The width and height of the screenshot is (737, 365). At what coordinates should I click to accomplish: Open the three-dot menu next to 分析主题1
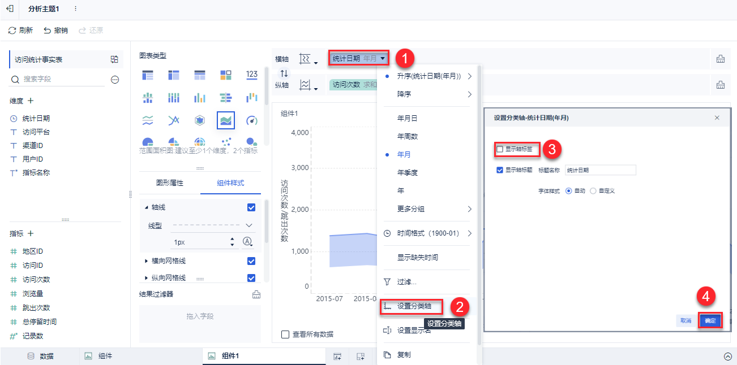[x=76, y=9]
